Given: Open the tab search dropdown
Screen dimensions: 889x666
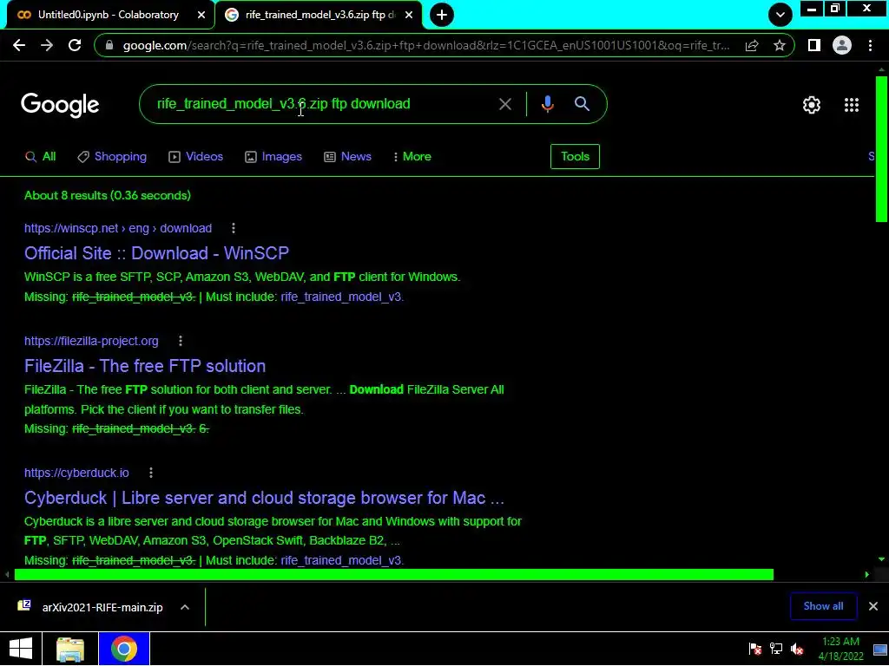Looking at the screenshot, I should pyautogui.click(x=780, y=15).
